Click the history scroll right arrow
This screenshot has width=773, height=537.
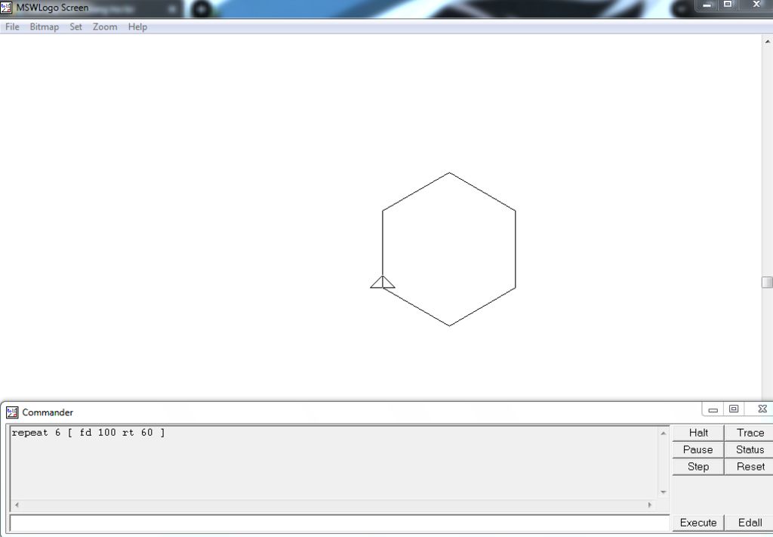(650, 505)
